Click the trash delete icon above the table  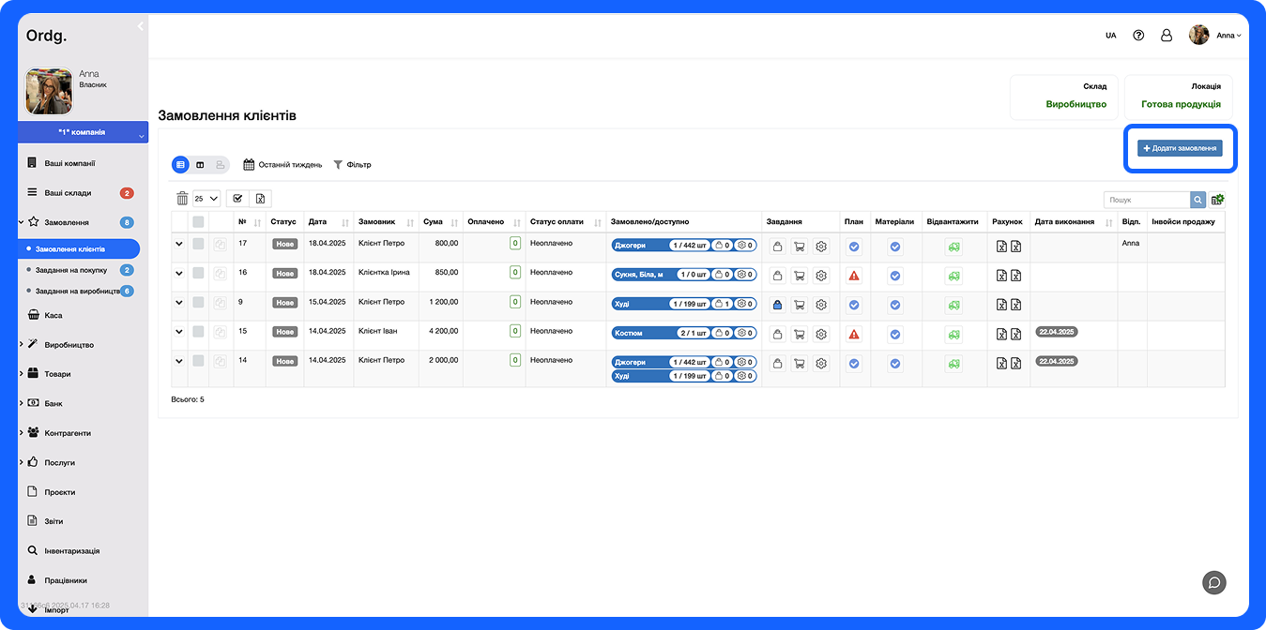pos(182,198)
